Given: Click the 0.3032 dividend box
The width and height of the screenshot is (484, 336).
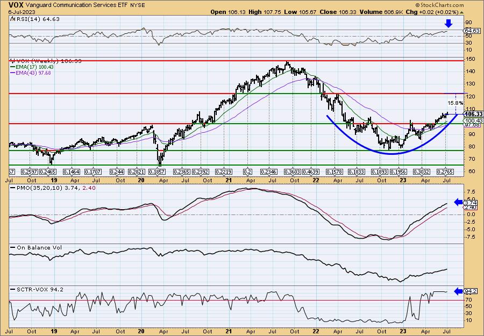Looking at the screenshot, I should [x=422, y=171].
